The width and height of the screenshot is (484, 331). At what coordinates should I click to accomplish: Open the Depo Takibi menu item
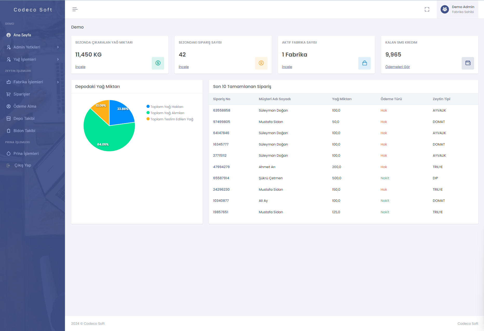[x=24, y=119]
